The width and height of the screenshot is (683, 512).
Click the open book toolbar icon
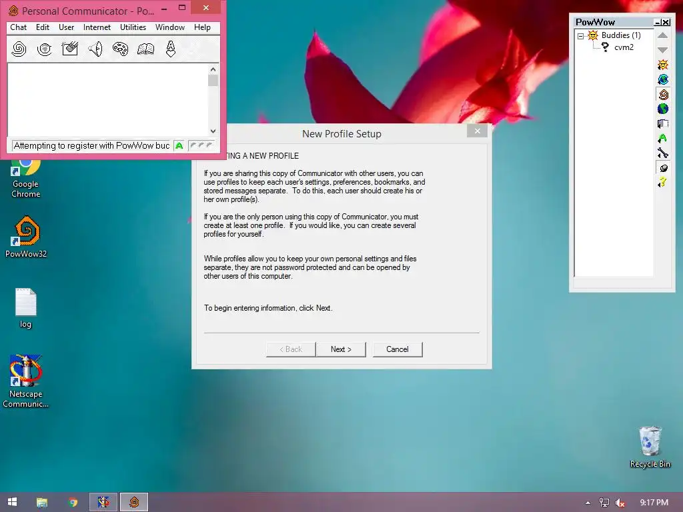(x=145, y=49)
